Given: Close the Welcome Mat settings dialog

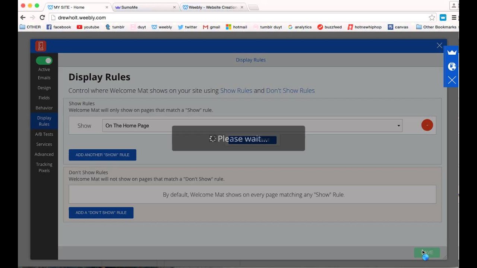Looking at the screenshot, I should (x=439, y=45).
